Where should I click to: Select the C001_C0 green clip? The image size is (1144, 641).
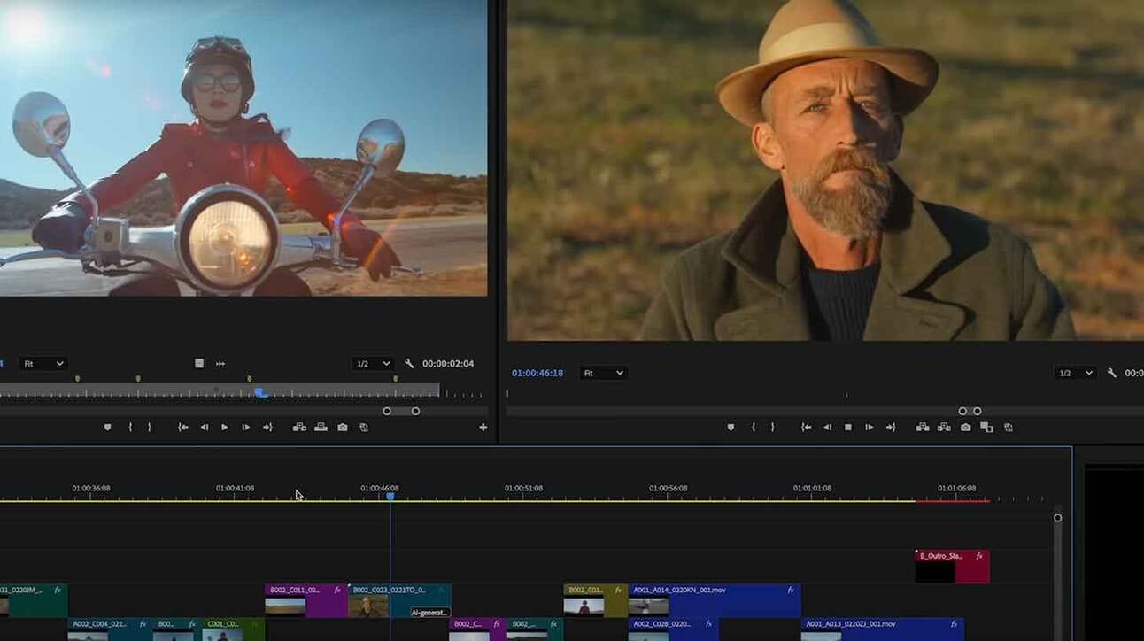point(234,629)
